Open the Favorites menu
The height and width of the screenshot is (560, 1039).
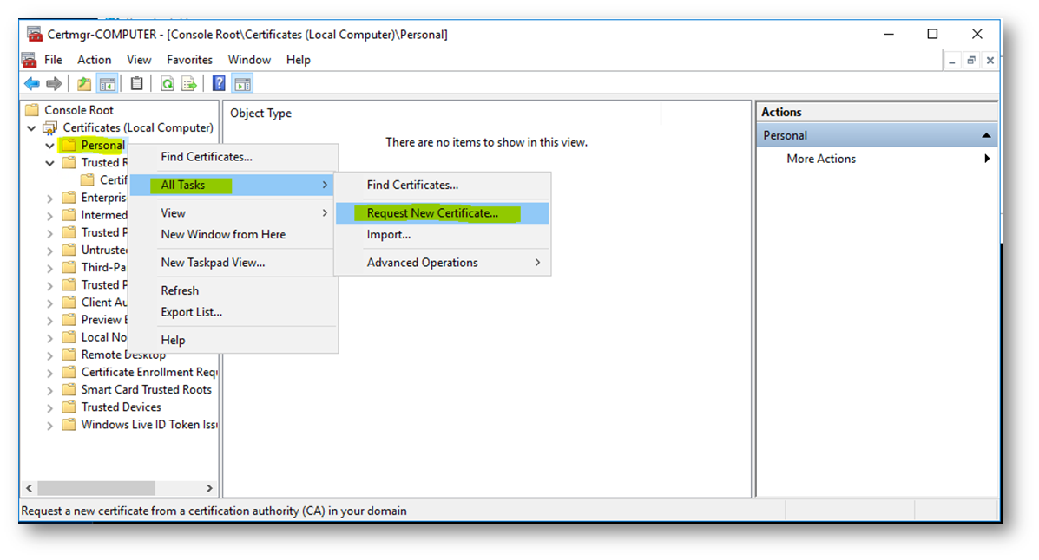click(x=189, y=60)
